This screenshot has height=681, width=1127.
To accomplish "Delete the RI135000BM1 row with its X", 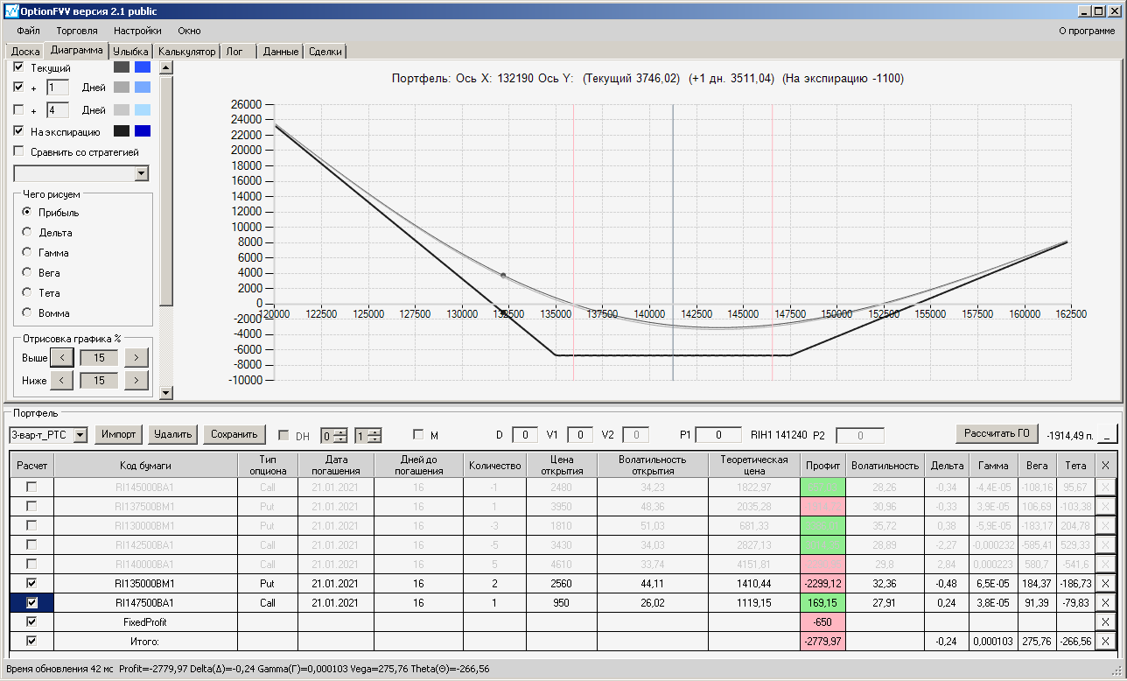I will pos(1105,583).
